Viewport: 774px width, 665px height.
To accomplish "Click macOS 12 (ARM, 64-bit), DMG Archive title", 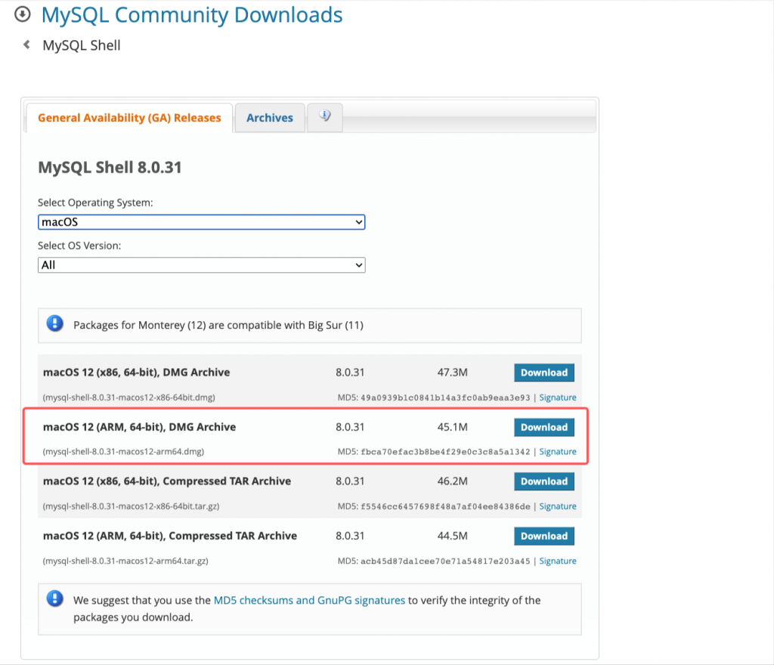I will point(139,427).
